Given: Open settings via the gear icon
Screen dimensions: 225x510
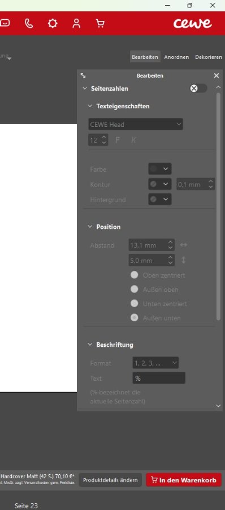Looking at the screenshot, I should pyautogui.click(x=53, y=23).
